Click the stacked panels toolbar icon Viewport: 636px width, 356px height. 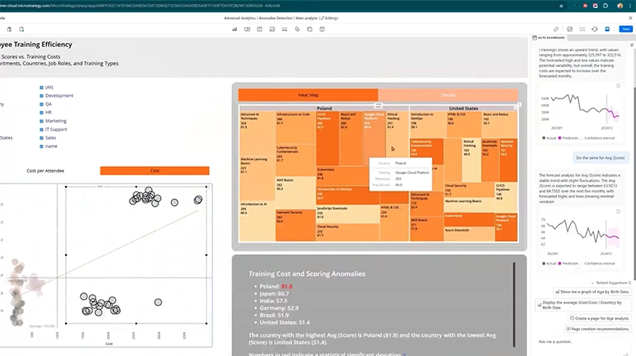pyautogui.click(x=309, y=29)
